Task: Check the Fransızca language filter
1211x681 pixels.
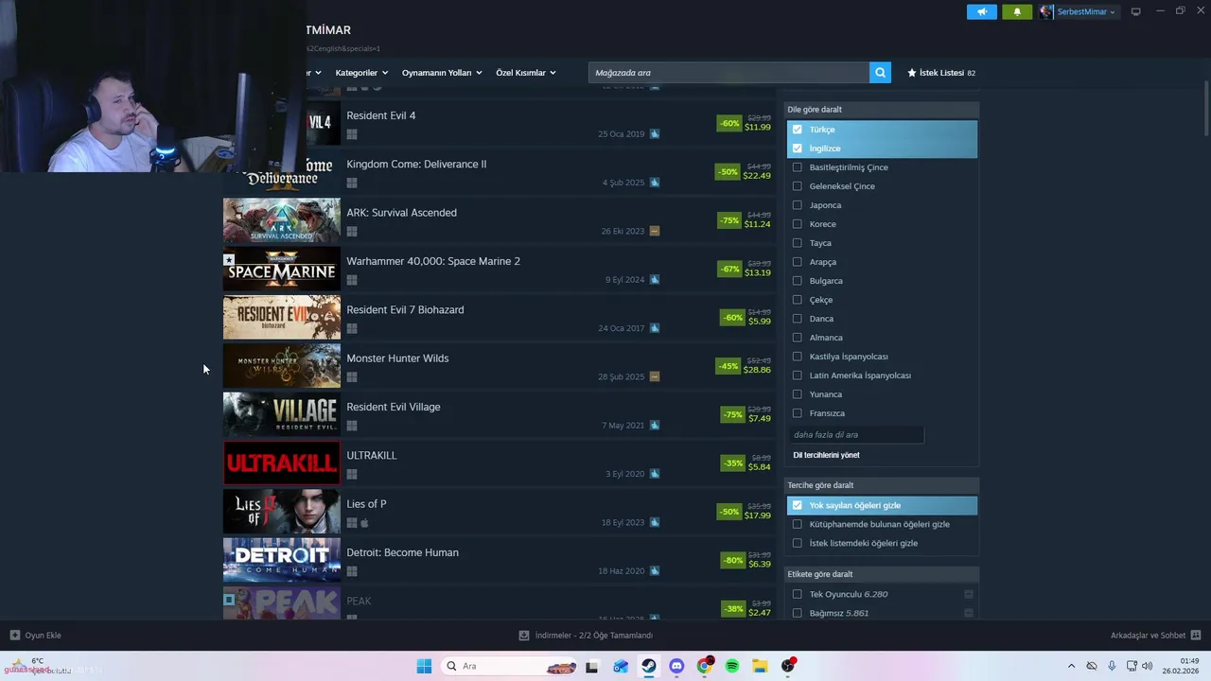Action: 798,413
